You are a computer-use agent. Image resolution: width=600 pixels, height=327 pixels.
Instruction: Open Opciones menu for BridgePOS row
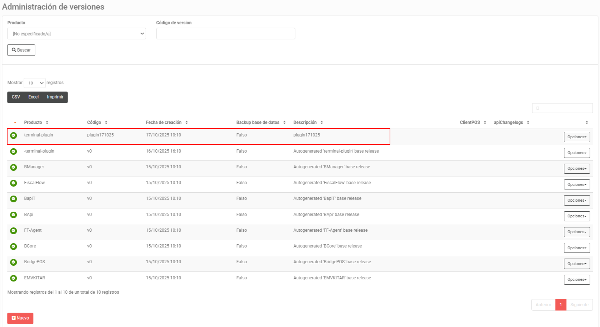pyautogui.click(x=577, y=264)
